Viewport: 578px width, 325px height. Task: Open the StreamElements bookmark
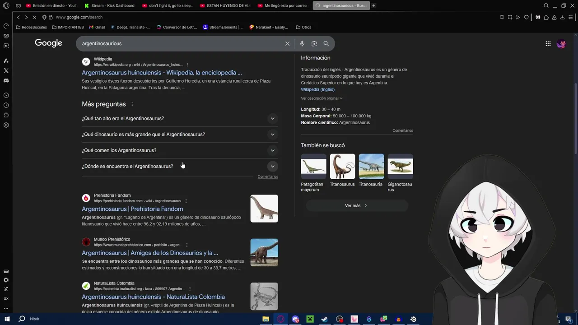click(222, 27)
